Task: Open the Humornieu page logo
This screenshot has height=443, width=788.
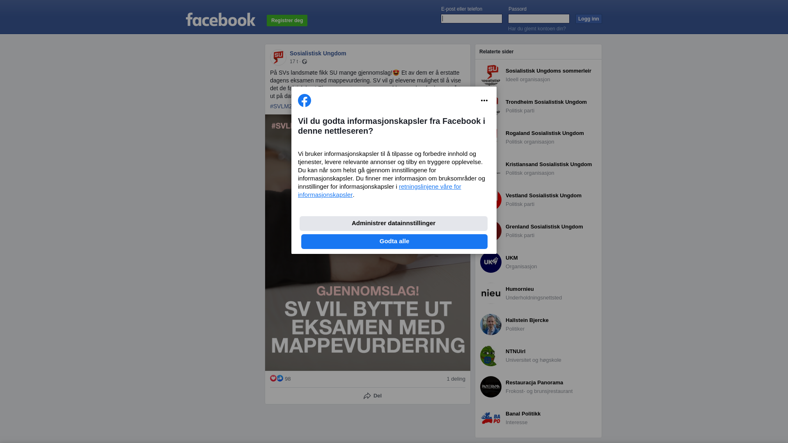Action: pos(491,293)
